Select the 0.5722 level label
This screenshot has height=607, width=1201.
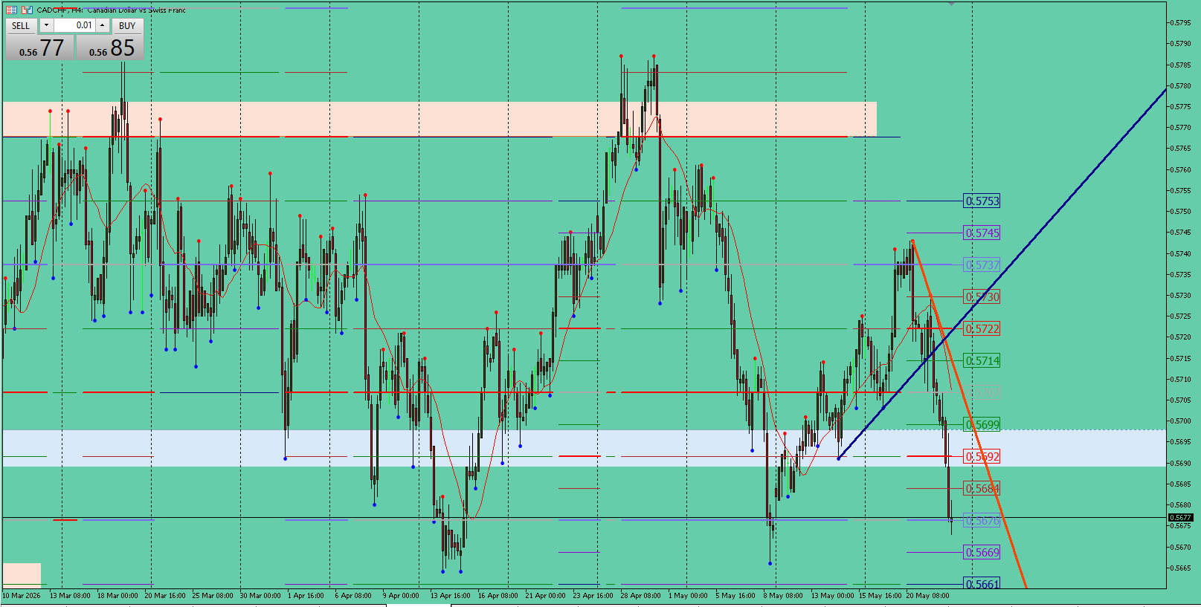982,328
